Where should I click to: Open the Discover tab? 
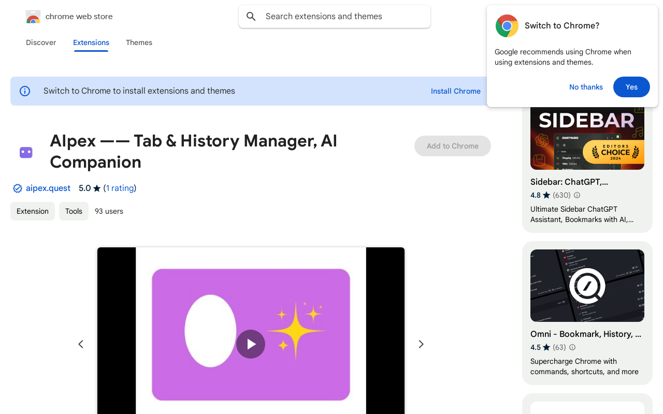pos(41,42)
